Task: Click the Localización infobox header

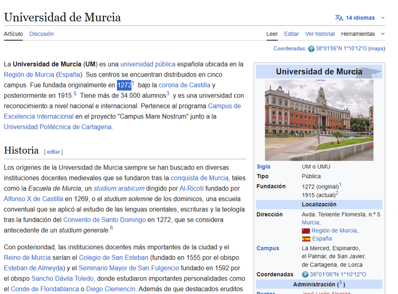Action: pyautogui.click(x=319, y=204)
